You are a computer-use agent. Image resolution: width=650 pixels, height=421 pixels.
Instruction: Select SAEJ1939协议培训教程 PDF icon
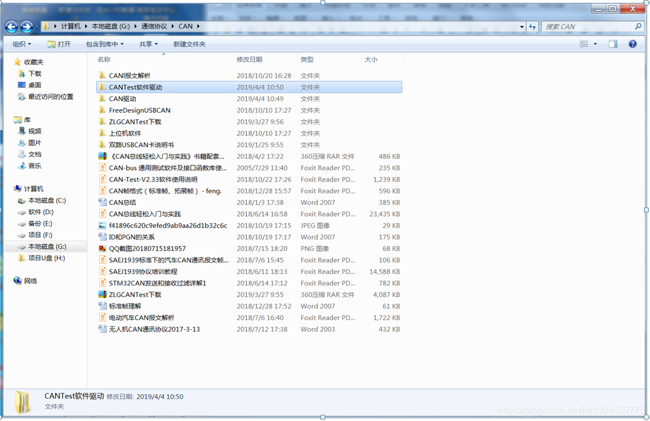point(102,272)
